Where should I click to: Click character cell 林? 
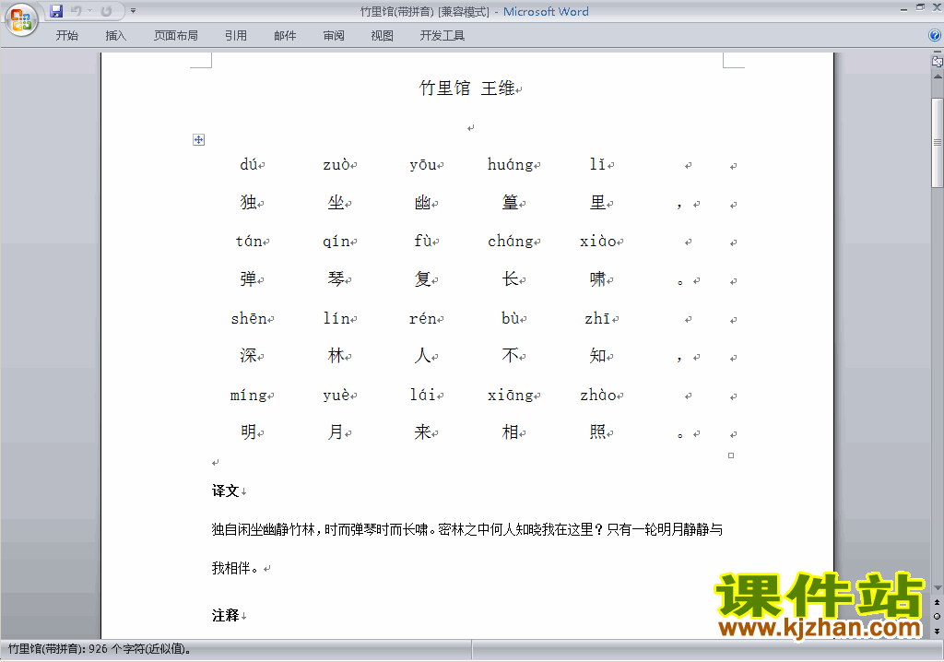tap(336, 355)
